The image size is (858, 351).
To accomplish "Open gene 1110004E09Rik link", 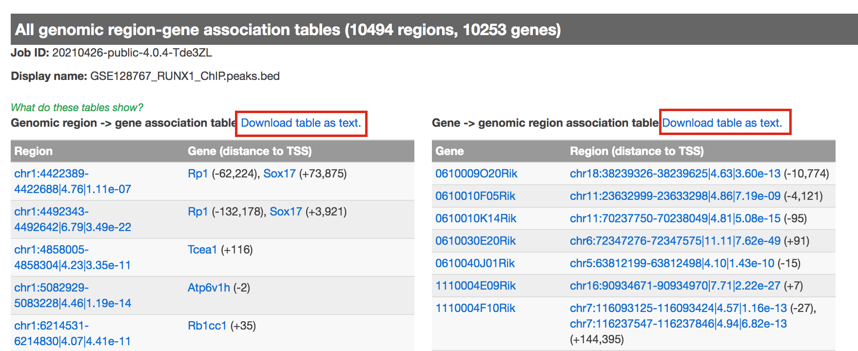I will coord(475,286).
